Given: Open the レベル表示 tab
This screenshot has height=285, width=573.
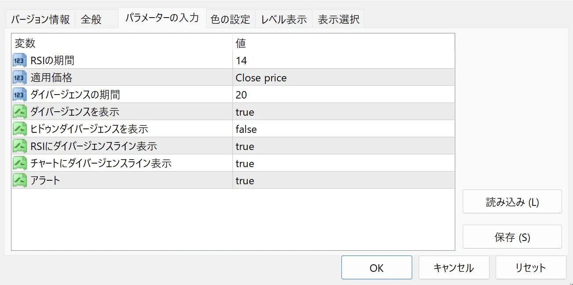Looking at the screenshot, I should (284, 19).
